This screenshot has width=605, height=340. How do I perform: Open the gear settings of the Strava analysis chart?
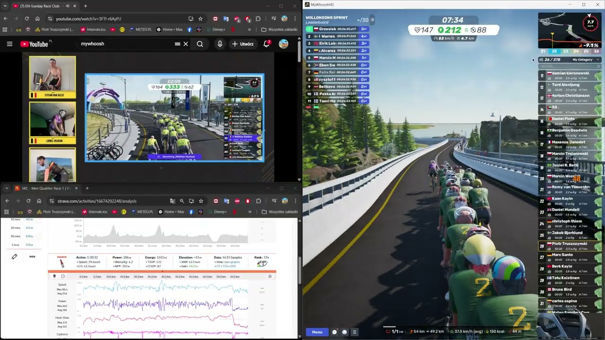(x=270, y=276)
